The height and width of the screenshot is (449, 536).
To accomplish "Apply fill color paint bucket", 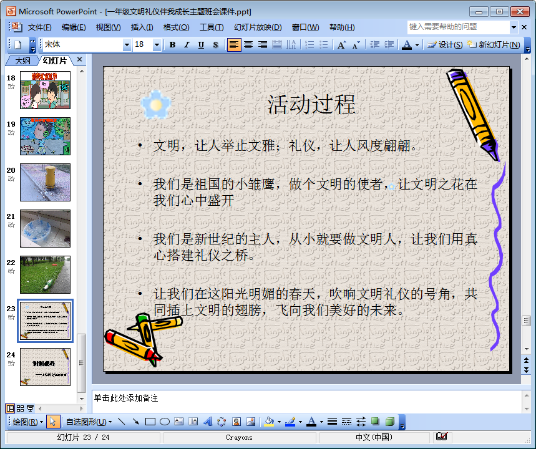I will (270, 422).
